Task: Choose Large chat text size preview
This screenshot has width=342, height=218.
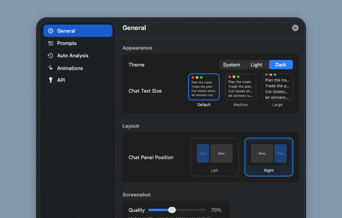Action: pyautogui.click(x=277, y=87)
